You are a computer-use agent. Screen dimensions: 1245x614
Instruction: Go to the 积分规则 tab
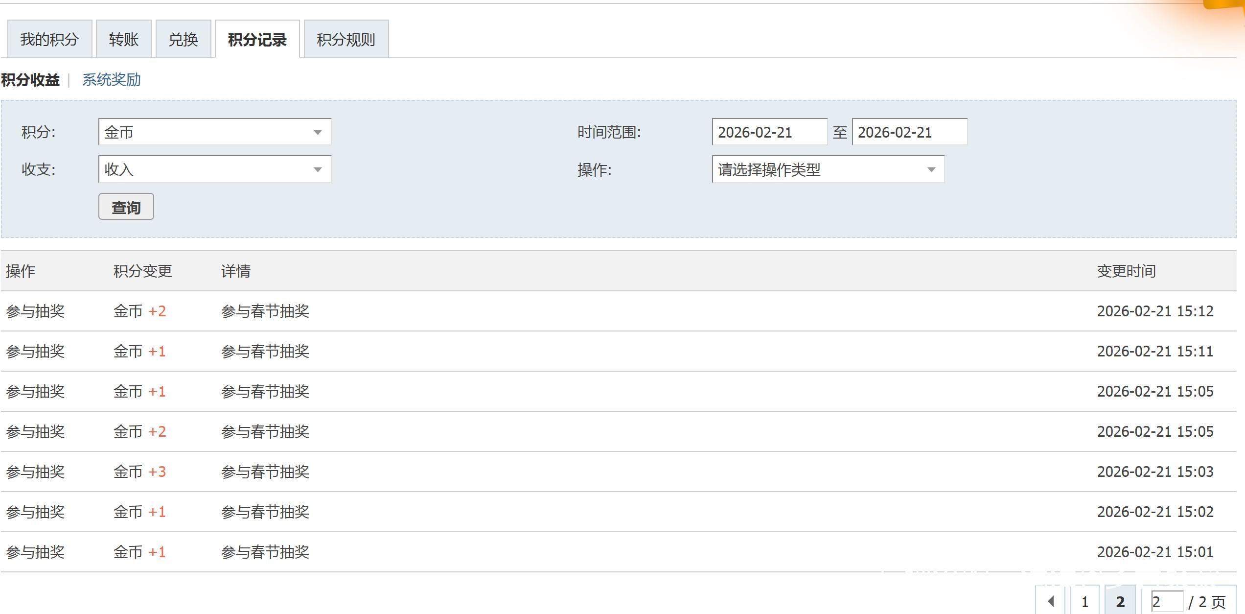346,40
